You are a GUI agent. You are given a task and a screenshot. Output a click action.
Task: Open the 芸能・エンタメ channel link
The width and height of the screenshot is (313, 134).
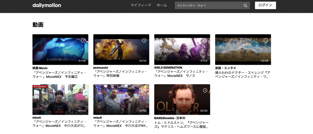tap(225, 68)
